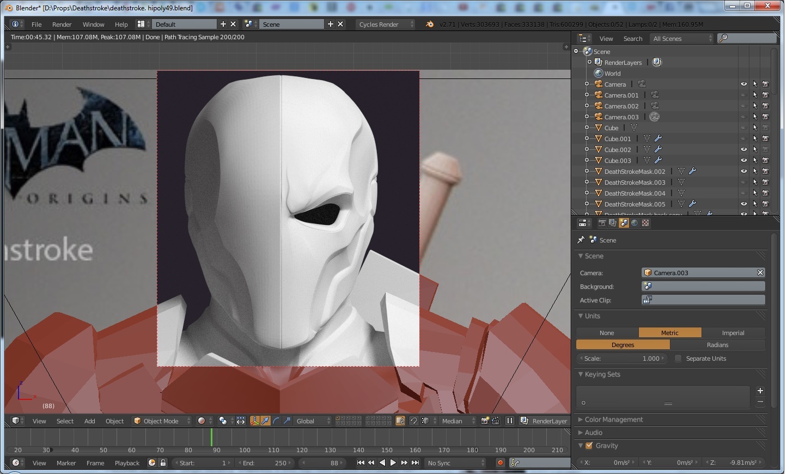793x474 pixels.
Task: Play the animation forward
Action: point(393,463)
